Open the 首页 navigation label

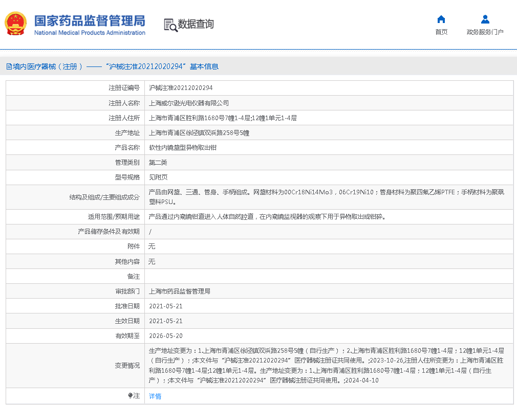(441, 32)
